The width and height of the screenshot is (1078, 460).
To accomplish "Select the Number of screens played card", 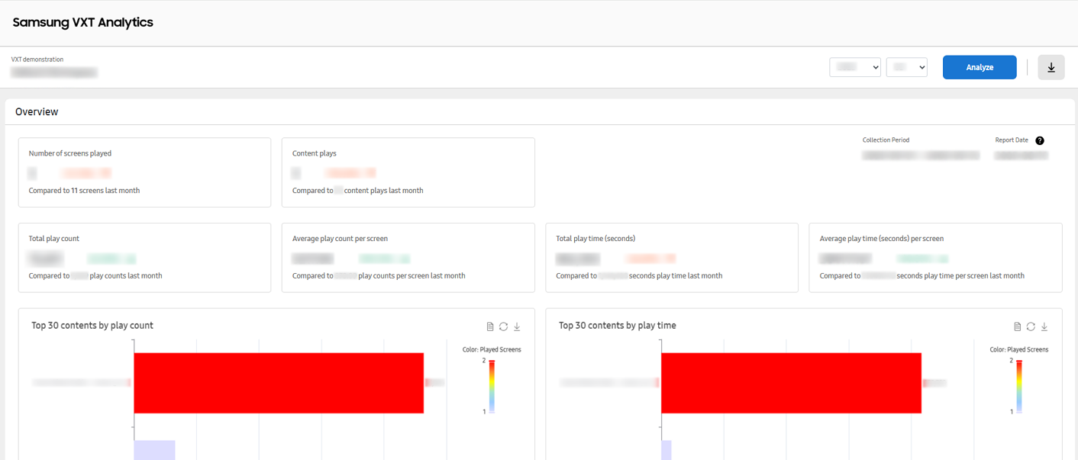I will click(x=144, y=172).
